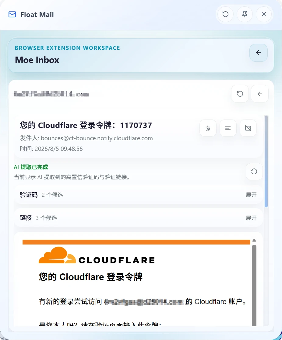Switch to the plain text view icon
Image resolution: width=282 pixels, height=340 pixels.
click(x=228, y=128)
